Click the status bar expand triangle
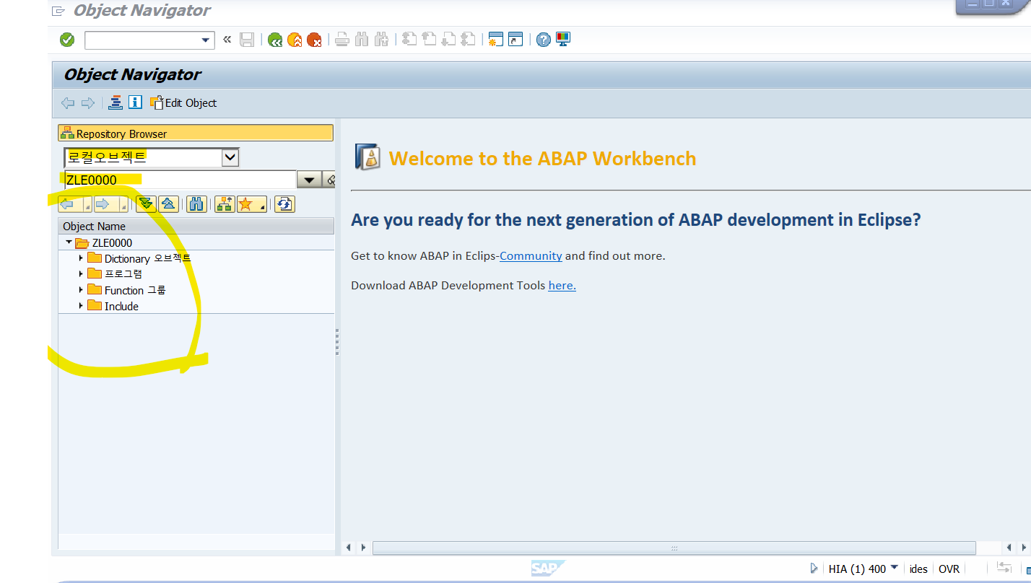This screenshot has width=1031, height=583. click(x=814, y=569)
